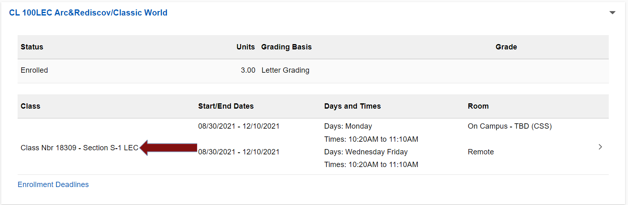The height and width of the screenshot is (205, 628).
Task: Collapse the CL 100LEC course section arrow
Action: (612, 13)
